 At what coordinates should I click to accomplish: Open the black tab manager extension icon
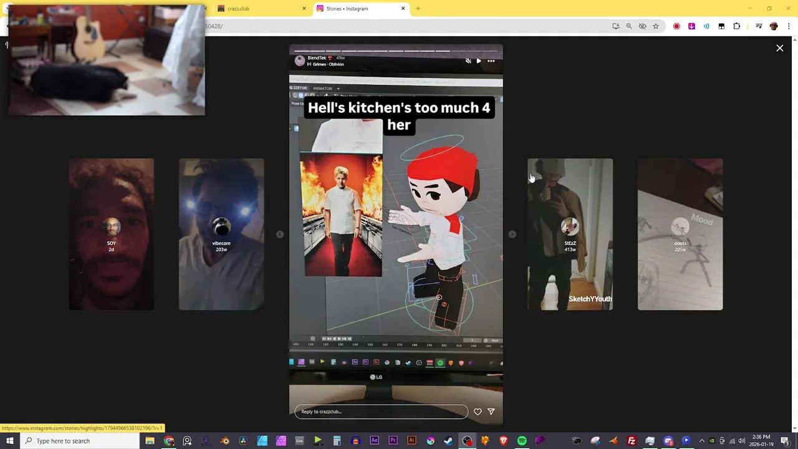click(x=721, y=26)
